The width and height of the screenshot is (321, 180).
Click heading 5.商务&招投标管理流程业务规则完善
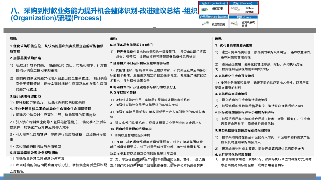tap(243, 130)
